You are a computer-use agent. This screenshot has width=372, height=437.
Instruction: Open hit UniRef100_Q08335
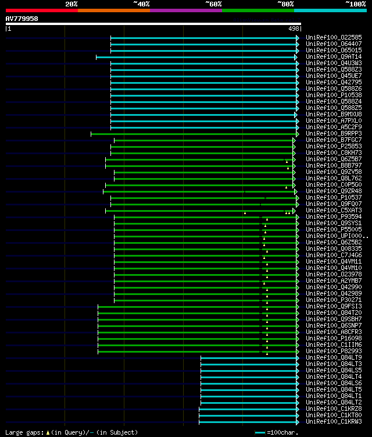point(334,249)
